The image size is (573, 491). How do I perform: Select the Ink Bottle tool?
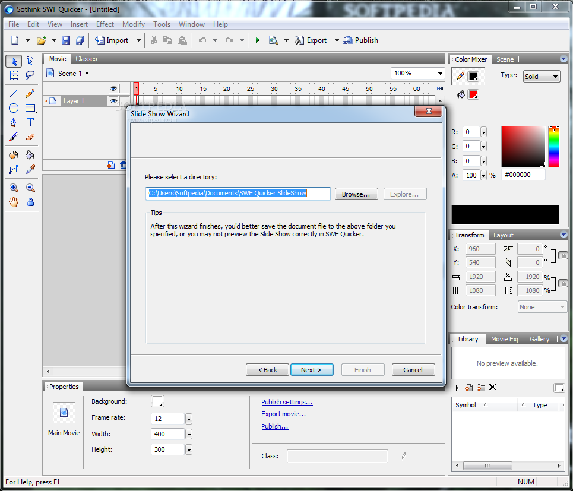pos(14,155)
